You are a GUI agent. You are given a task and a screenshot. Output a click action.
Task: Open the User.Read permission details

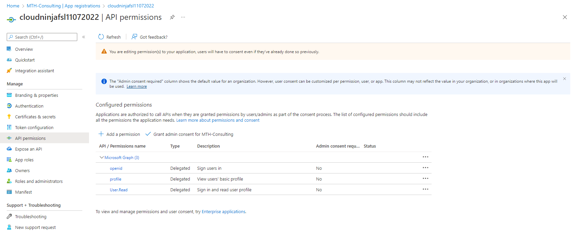[x=119, y=190]
